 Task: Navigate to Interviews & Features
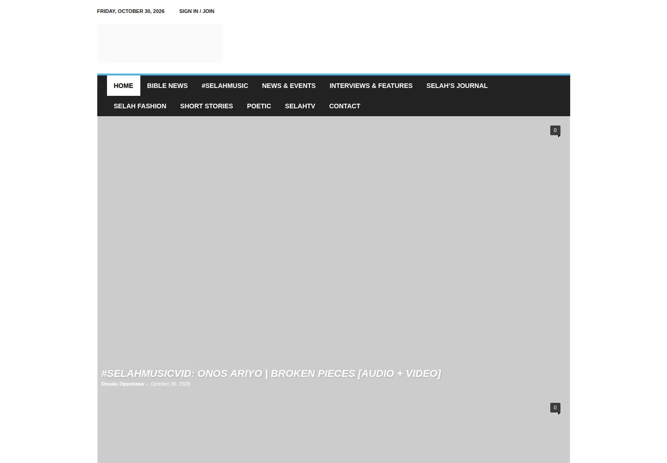[371, 86]
